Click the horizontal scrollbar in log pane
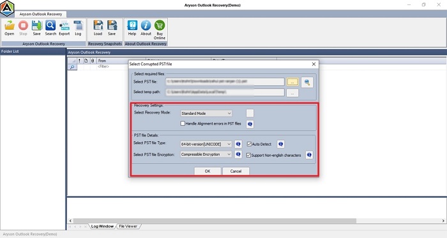447x238 pixels. 215,221
